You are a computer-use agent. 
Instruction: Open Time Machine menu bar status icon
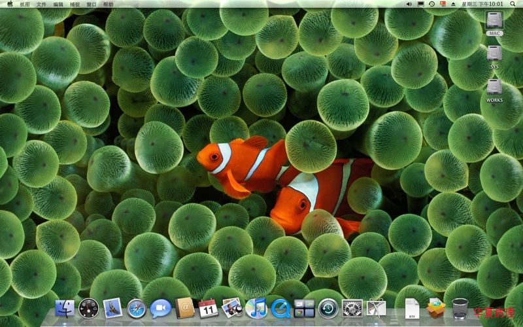click(x=431, y=4)
